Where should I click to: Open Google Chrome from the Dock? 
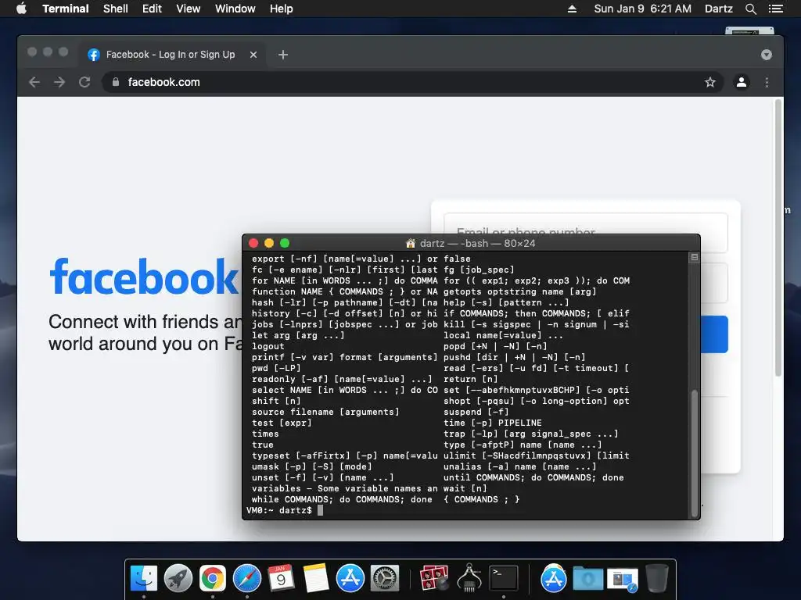[x=213, y=579]
